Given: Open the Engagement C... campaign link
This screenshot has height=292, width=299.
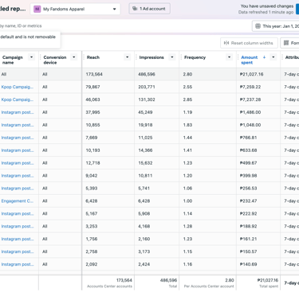Looking at the screenshot, I should (x=18, y=201).
